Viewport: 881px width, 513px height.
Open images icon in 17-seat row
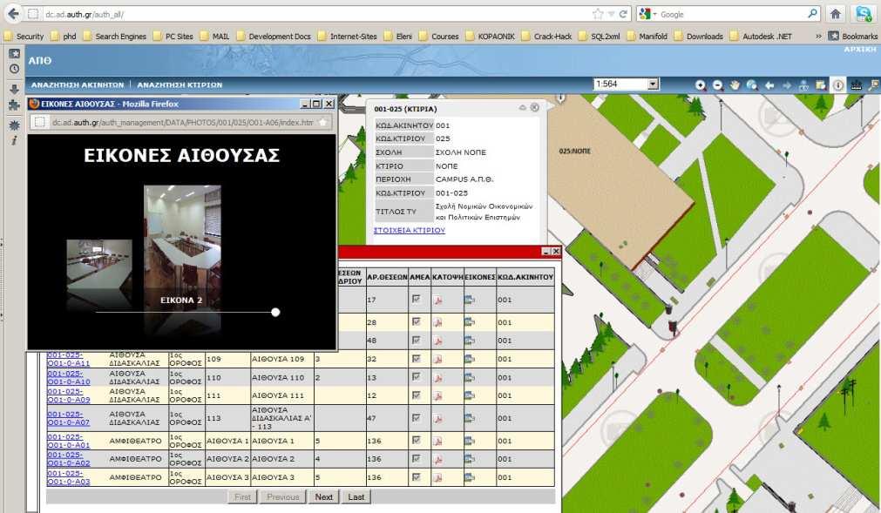click(470, 300)
